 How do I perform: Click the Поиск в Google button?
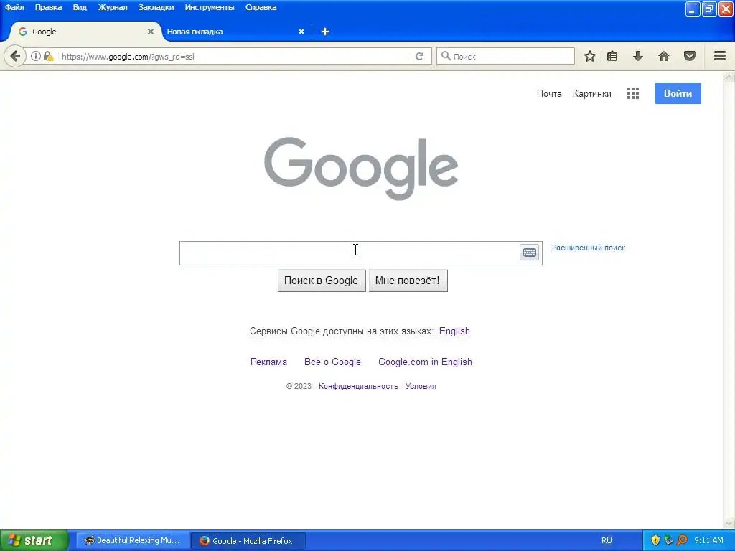point(322,281)
